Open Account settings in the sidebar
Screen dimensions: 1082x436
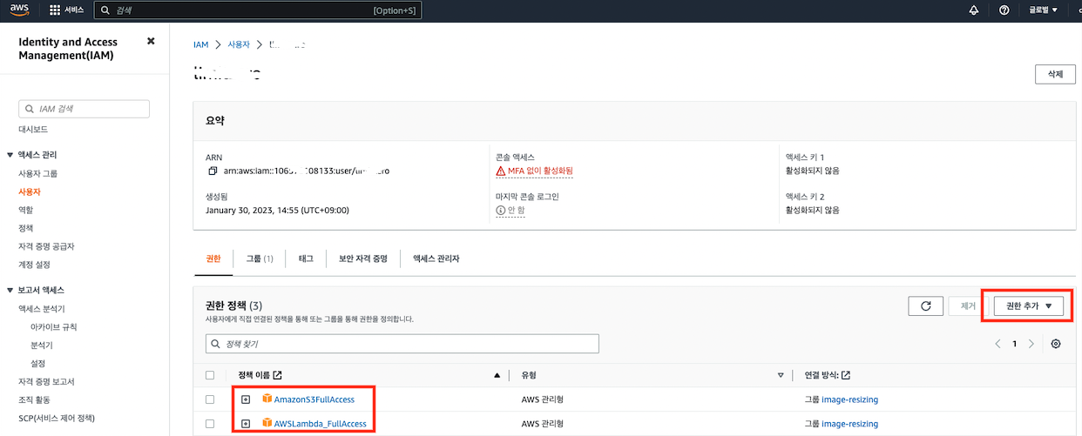point(34,265)
